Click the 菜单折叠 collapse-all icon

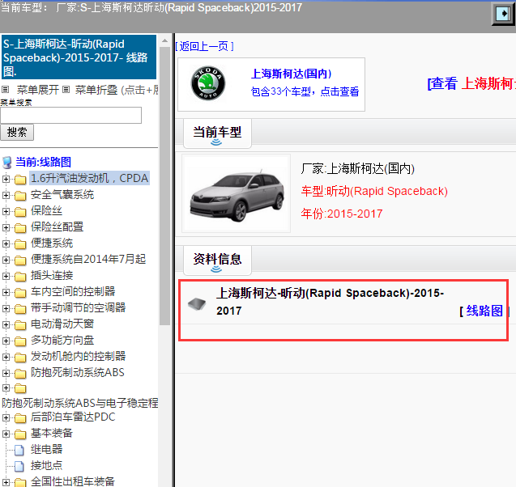point(66,89)
